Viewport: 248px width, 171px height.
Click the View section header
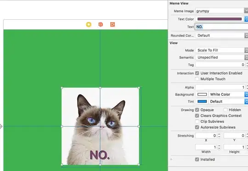174,43
